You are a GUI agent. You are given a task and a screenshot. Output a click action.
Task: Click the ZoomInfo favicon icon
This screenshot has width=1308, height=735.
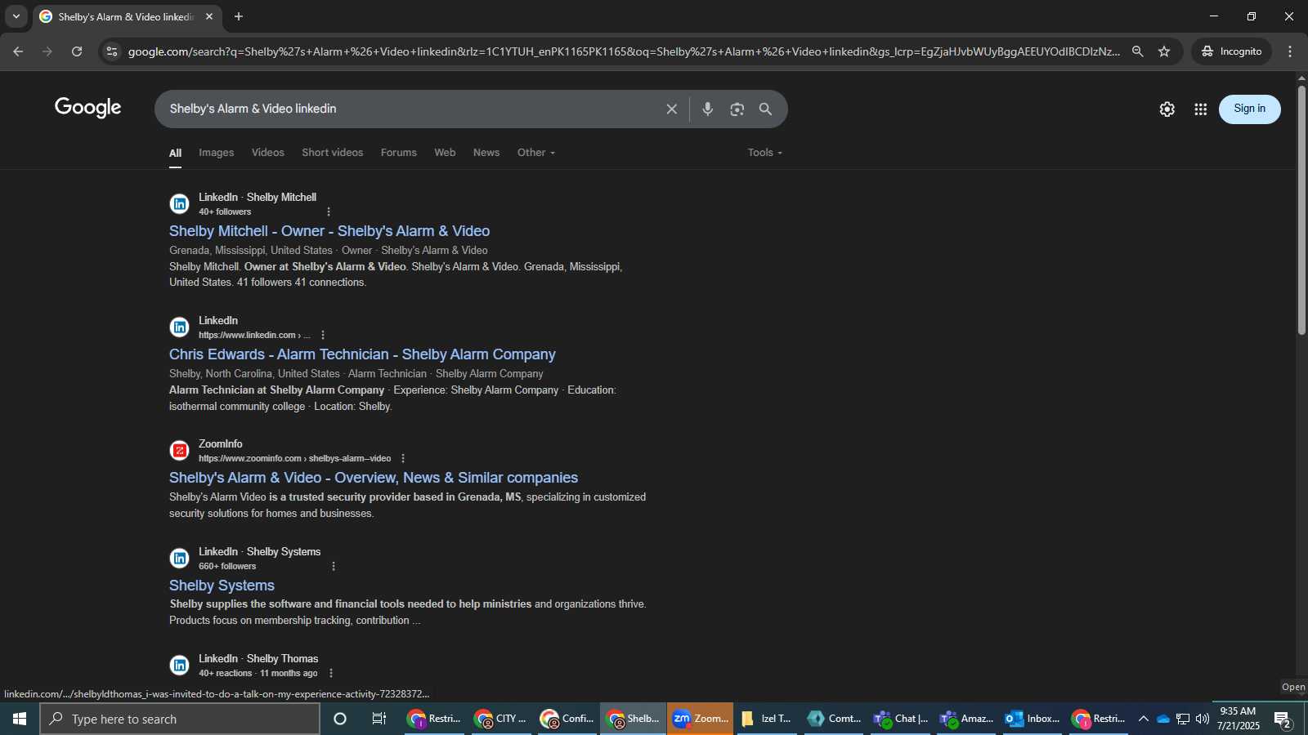[180, 451]
